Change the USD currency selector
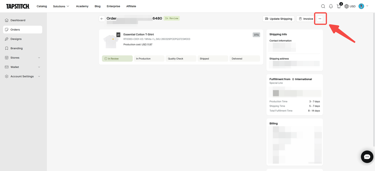This screenshot has width=375, height=171. coord(350,6)
